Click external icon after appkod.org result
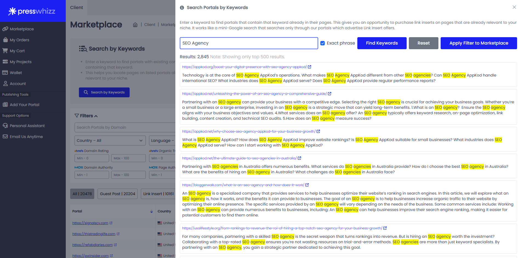 (310, 67)
